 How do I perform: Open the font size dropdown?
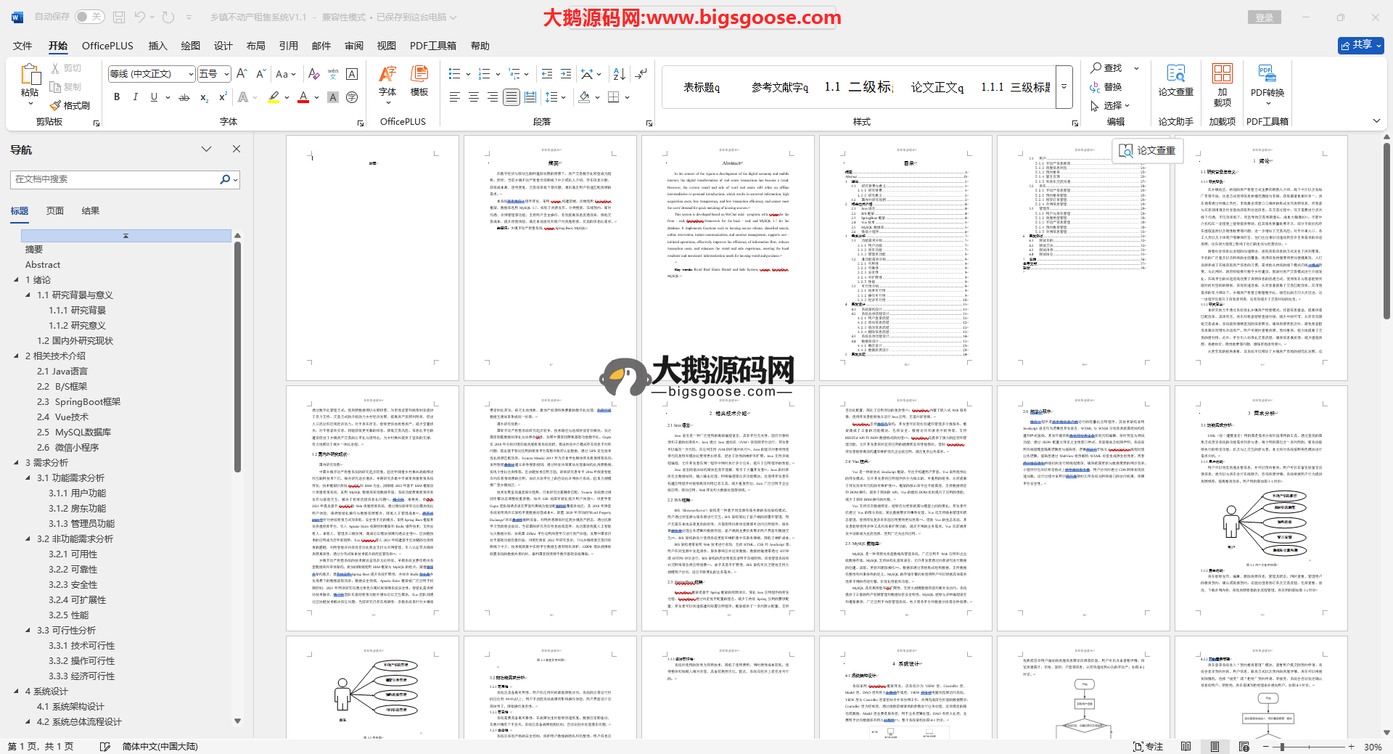tap(227, 74)
